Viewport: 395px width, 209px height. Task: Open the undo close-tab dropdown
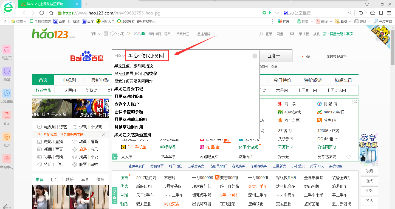point(366,13)
